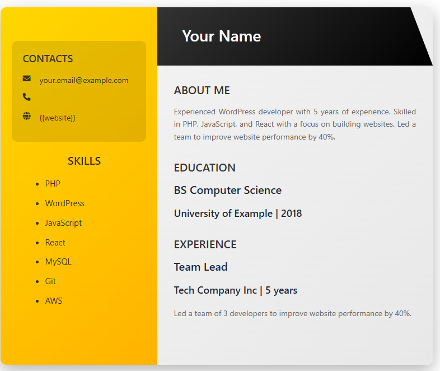Select the WordPress skill item
440x371 pixels.
click(65, 203)
